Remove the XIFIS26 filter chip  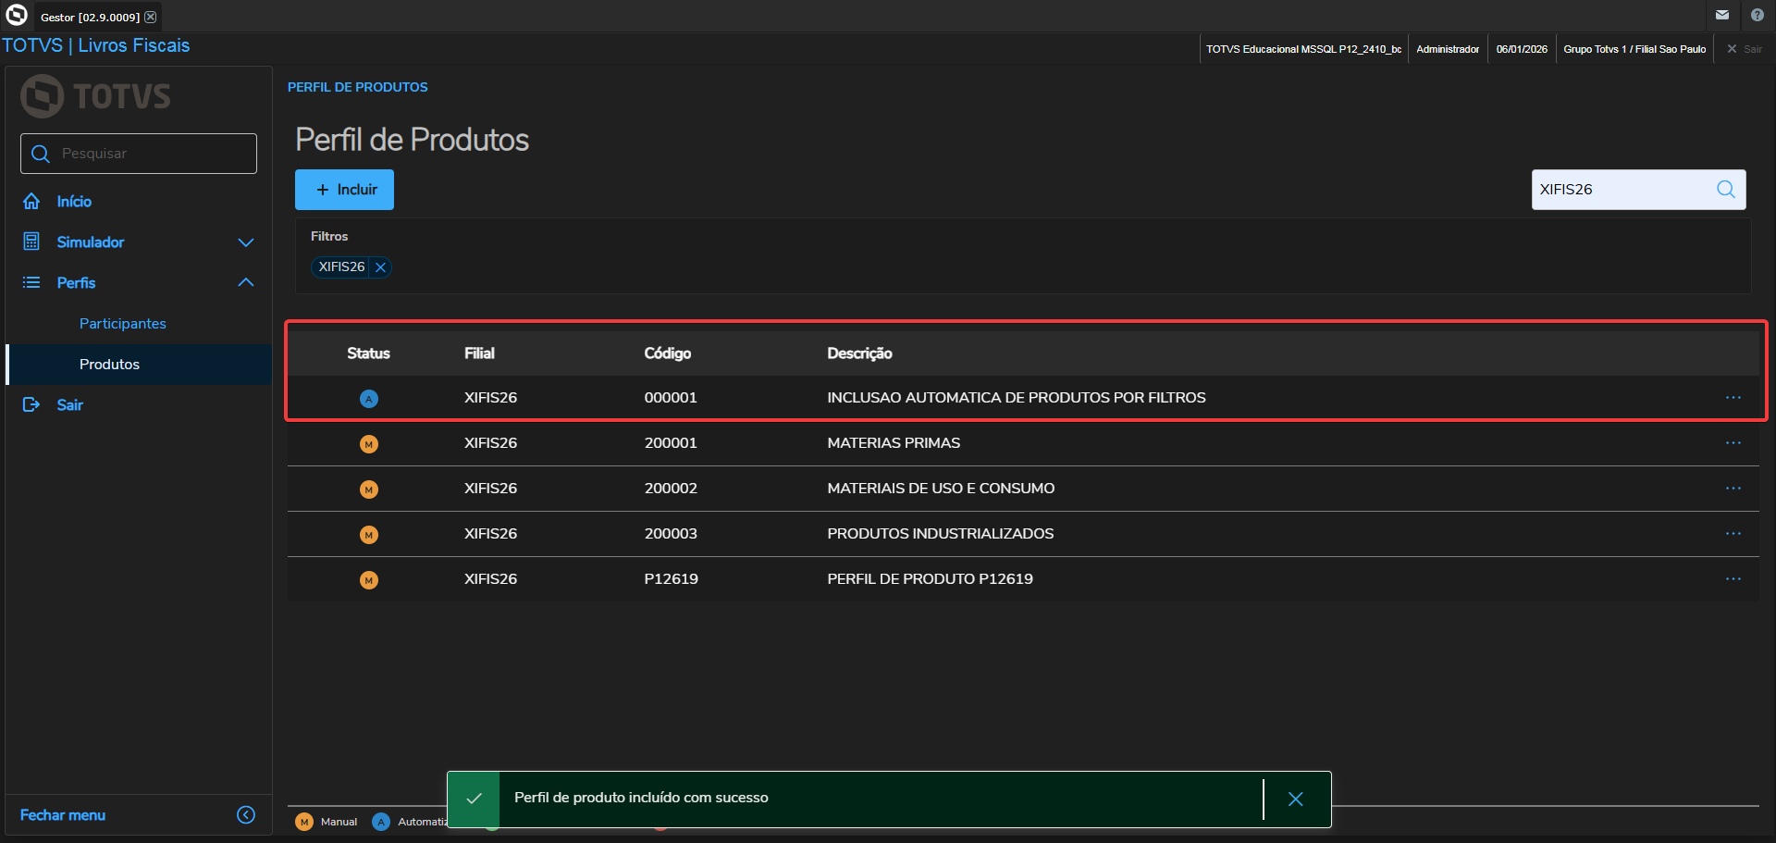click(380, 267)
